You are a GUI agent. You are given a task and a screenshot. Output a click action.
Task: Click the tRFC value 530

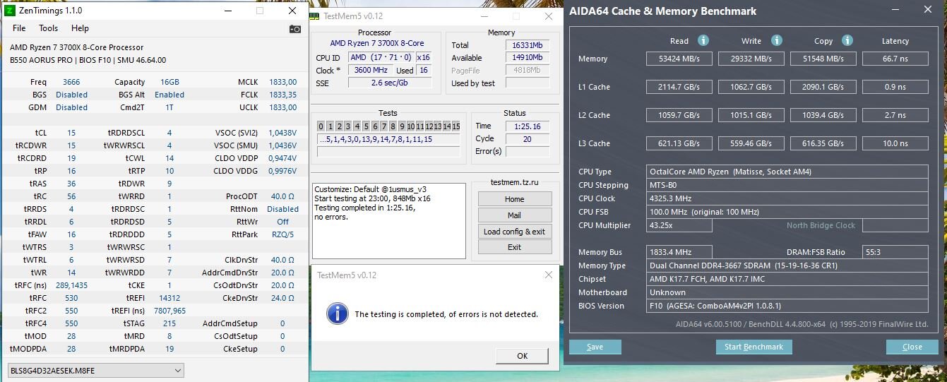click(71, 298)
